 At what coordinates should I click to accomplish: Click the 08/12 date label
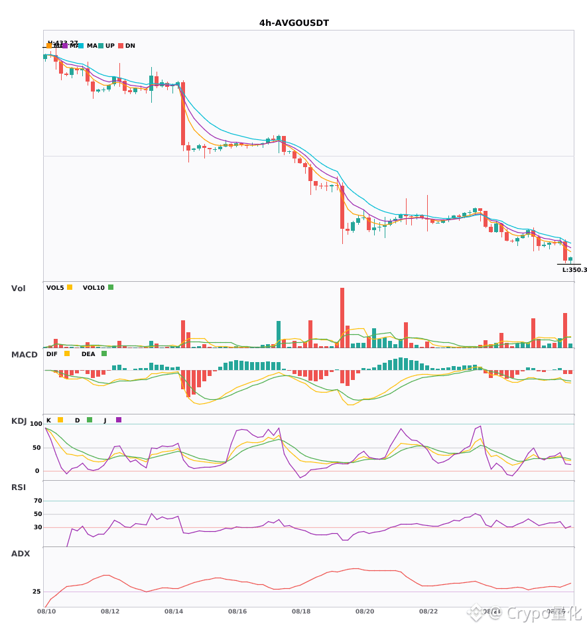click(x=110, y=611)
